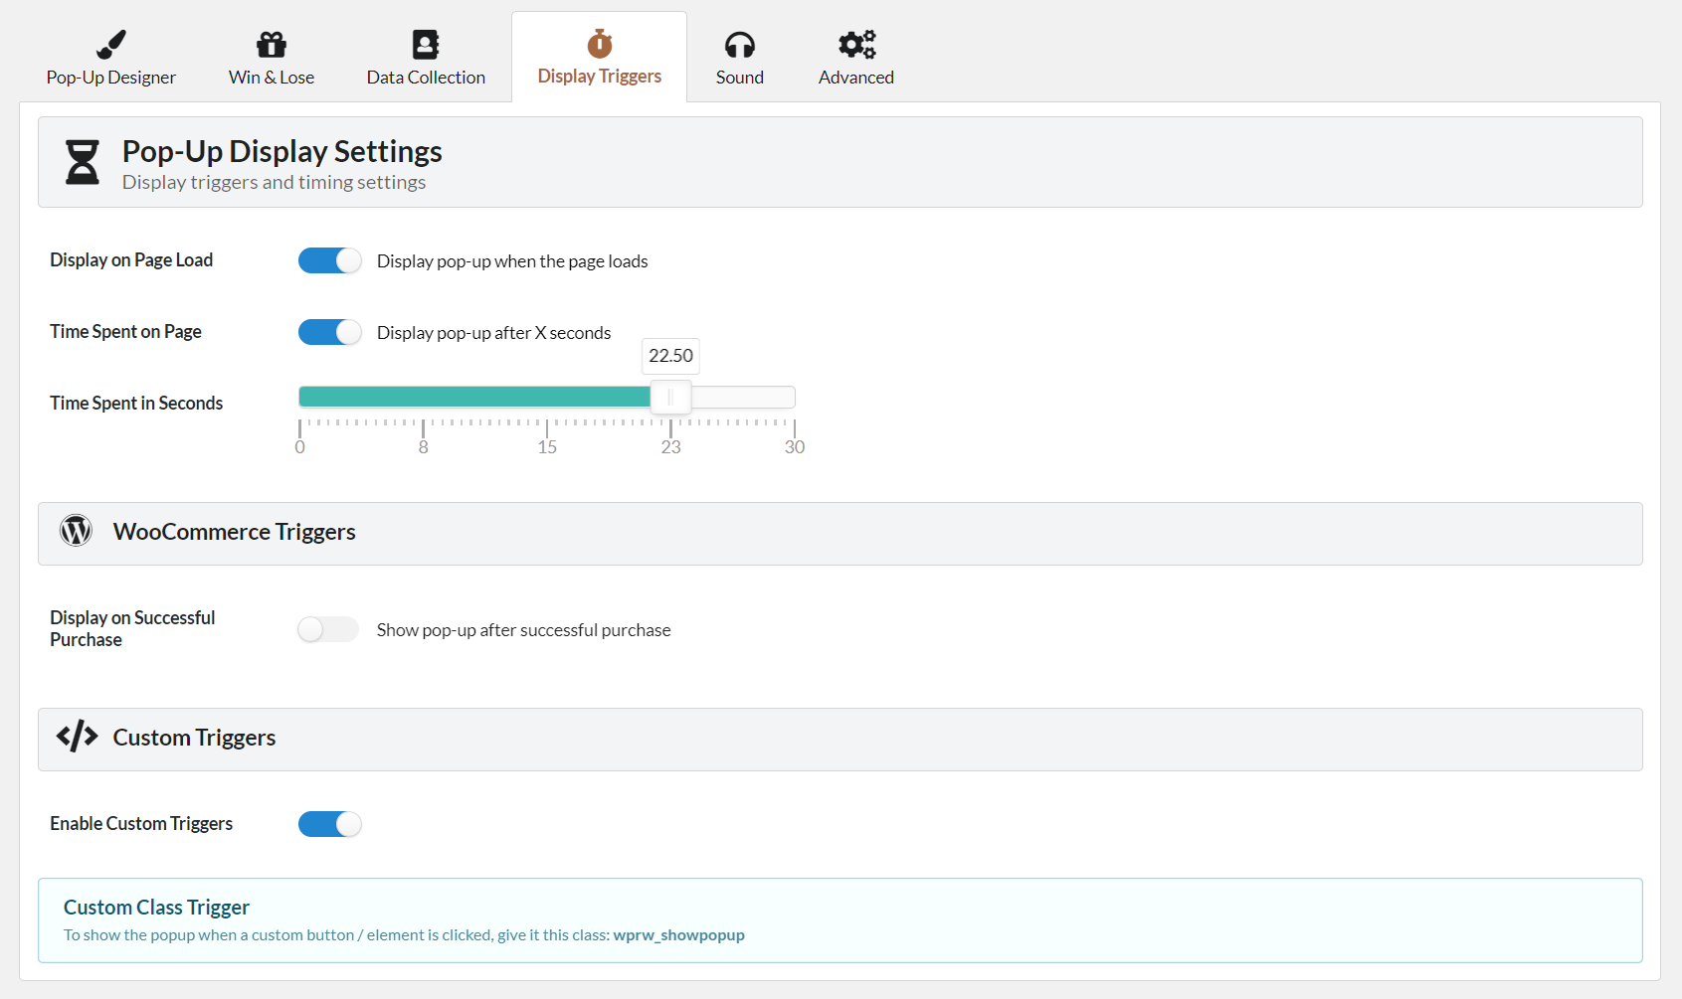Viewport: 1682px width, 999px height.
Task: Click the address book Data Collection icon
Action: pyautogui.click(x=426, y=45)
